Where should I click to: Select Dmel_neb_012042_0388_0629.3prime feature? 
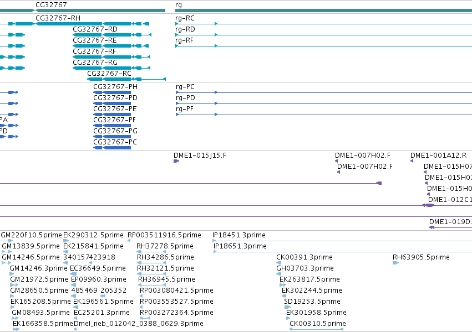point(139,324)
